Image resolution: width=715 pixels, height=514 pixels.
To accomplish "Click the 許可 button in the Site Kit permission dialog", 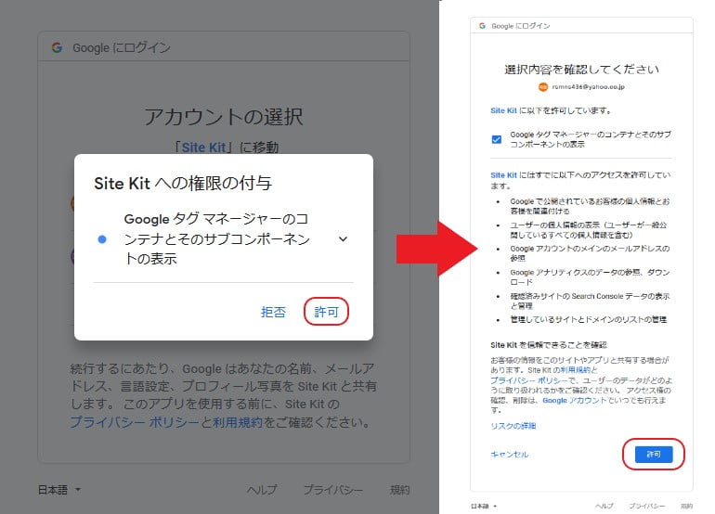I will coord(326,313).
